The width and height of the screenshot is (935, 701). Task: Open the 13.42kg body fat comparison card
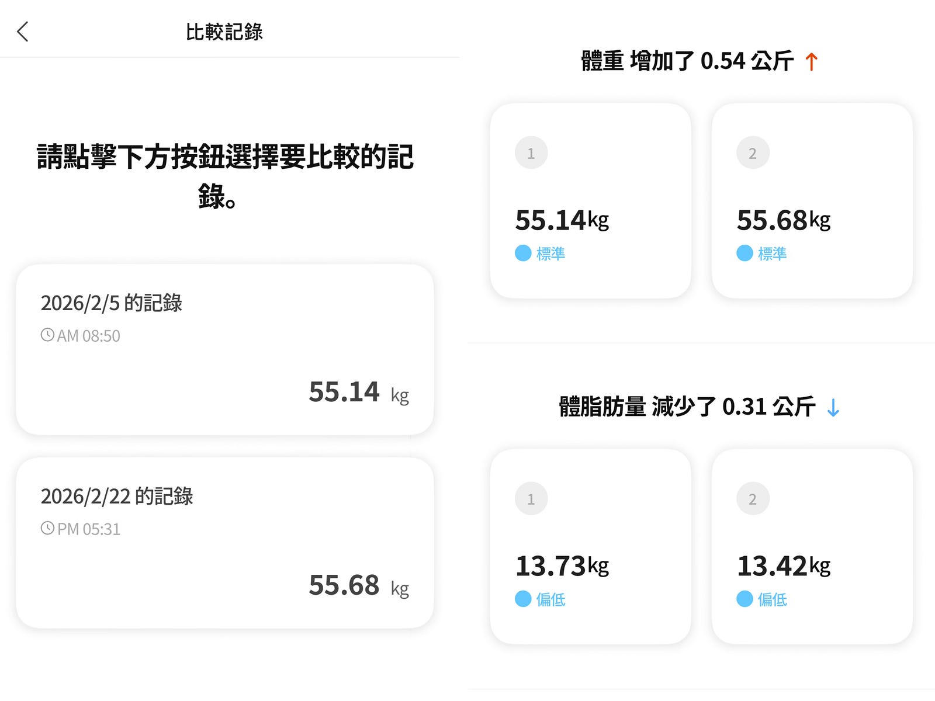tap(812, 547)
